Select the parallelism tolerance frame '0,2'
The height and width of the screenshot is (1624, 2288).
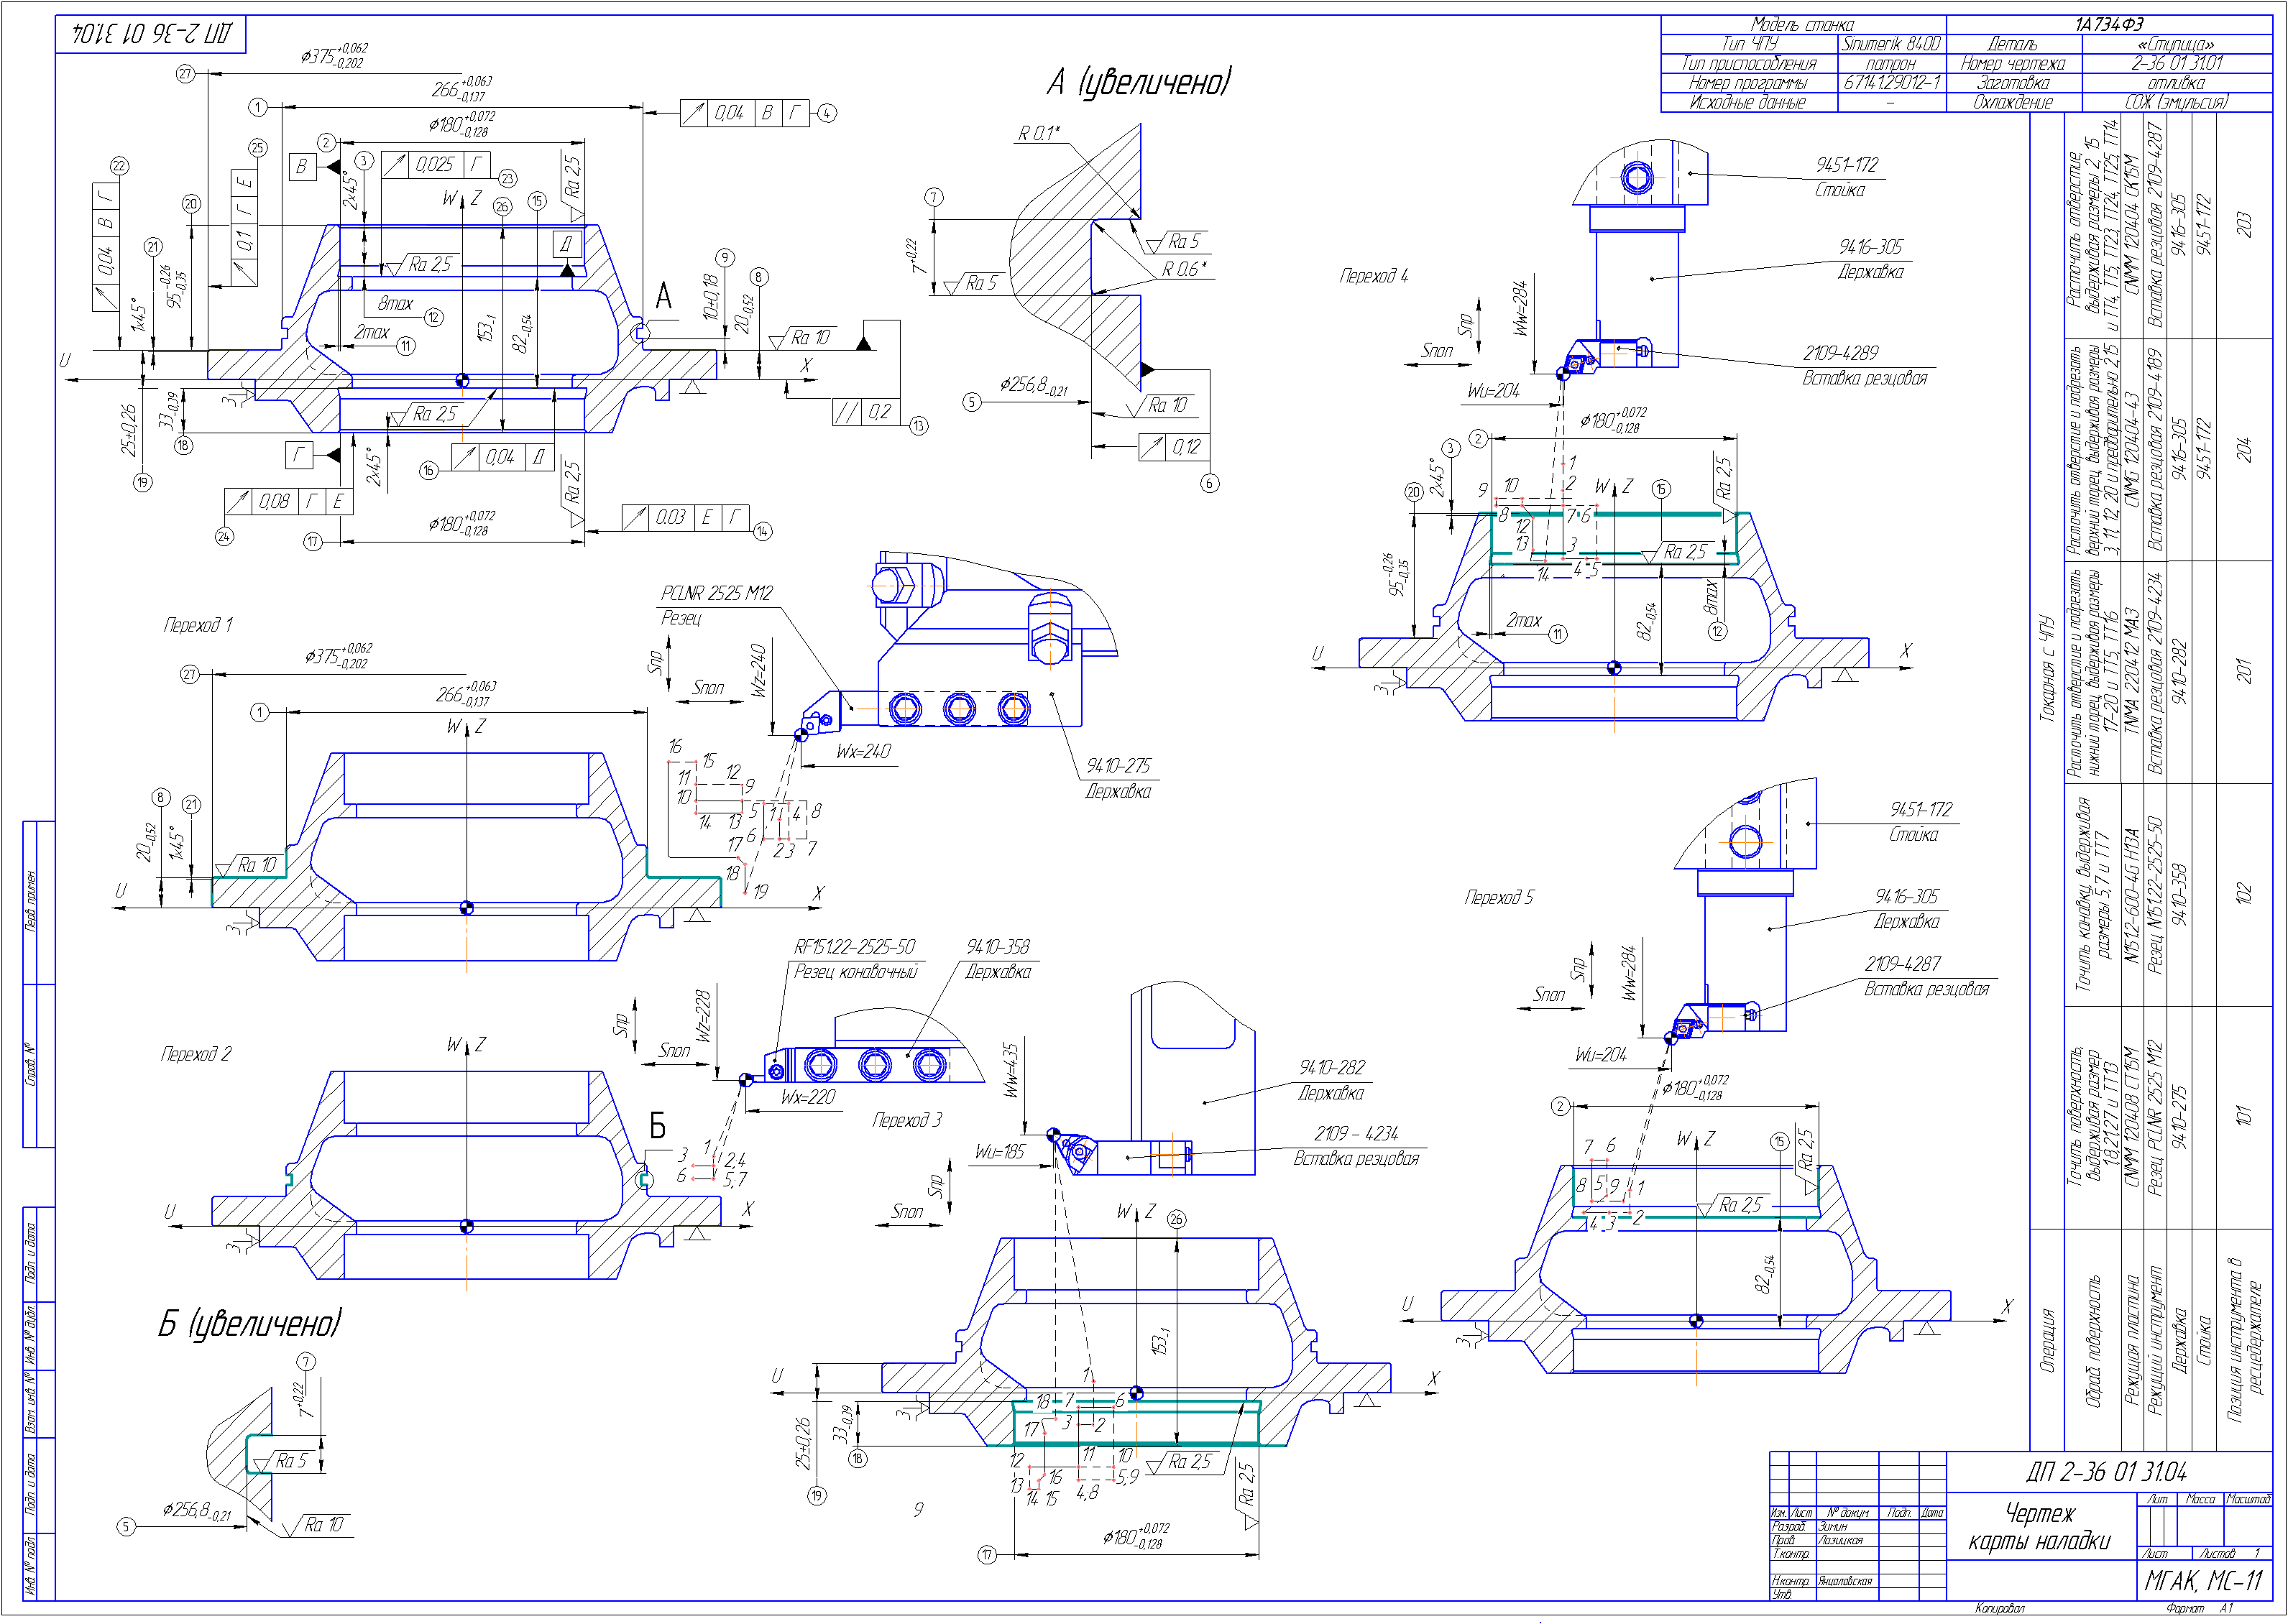point(866,412)
